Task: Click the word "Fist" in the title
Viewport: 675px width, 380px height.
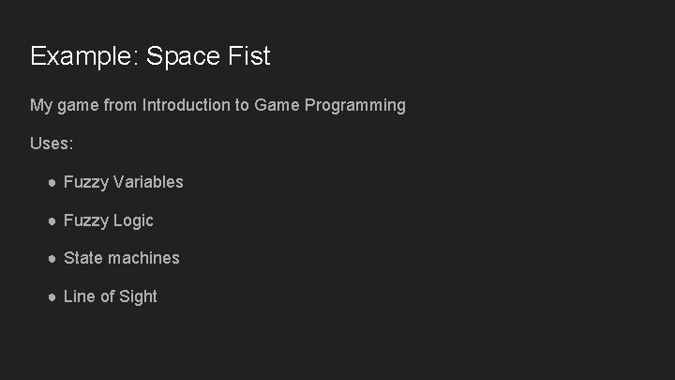Action: (x=250, y=56)
